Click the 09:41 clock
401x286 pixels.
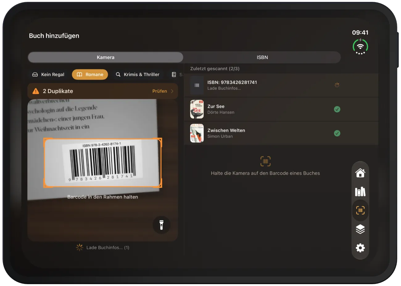point(360,33)
